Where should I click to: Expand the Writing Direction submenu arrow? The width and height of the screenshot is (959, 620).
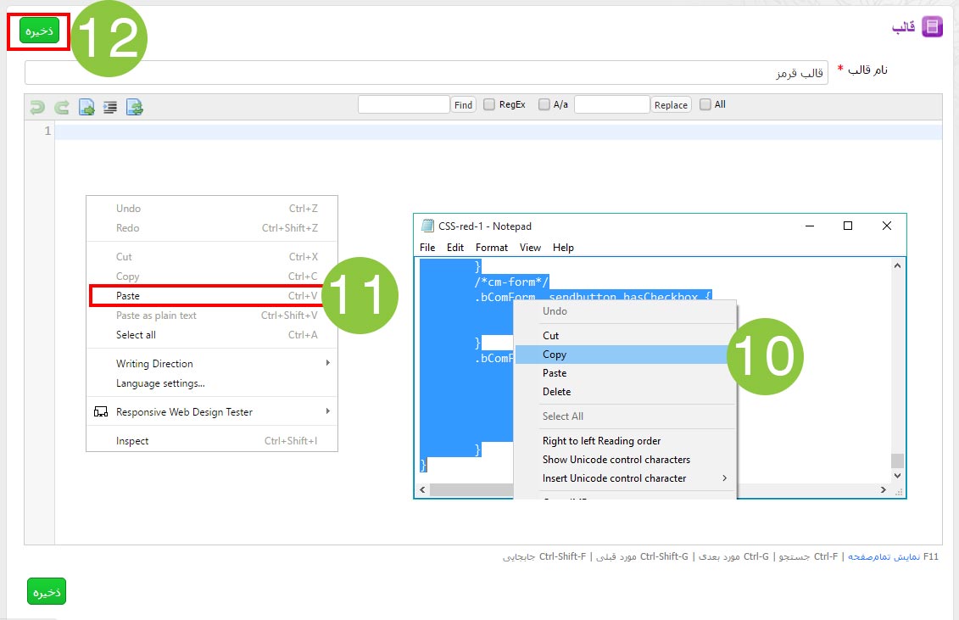(x=328, y=363)
